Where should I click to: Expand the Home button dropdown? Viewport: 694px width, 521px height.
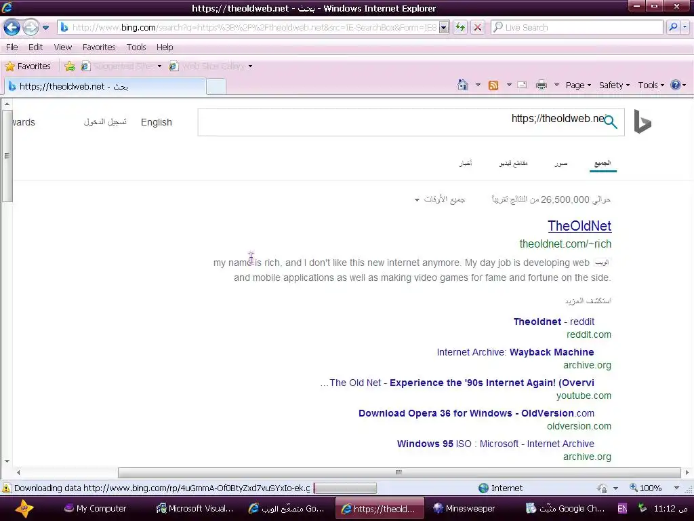click(478, 85)
